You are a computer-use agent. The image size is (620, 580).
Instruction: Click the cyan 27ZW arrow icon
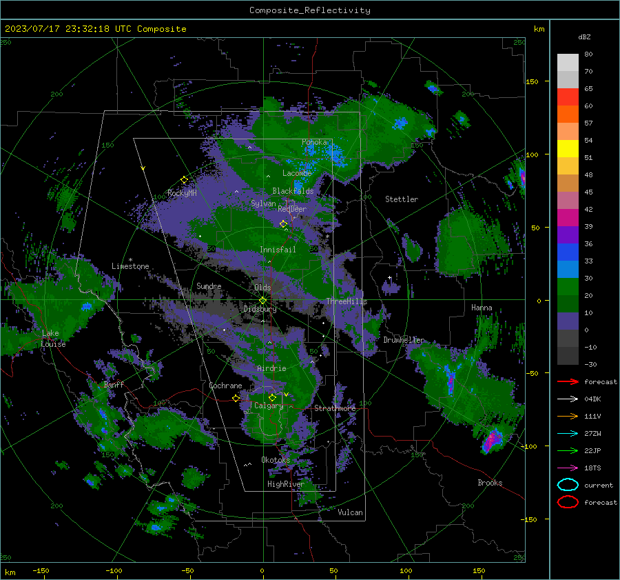click(568, 433)
